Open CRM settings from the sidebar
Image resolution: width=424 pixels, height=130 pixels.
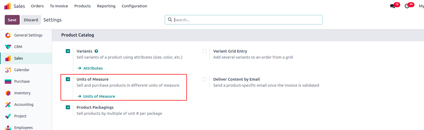point(18,47)
